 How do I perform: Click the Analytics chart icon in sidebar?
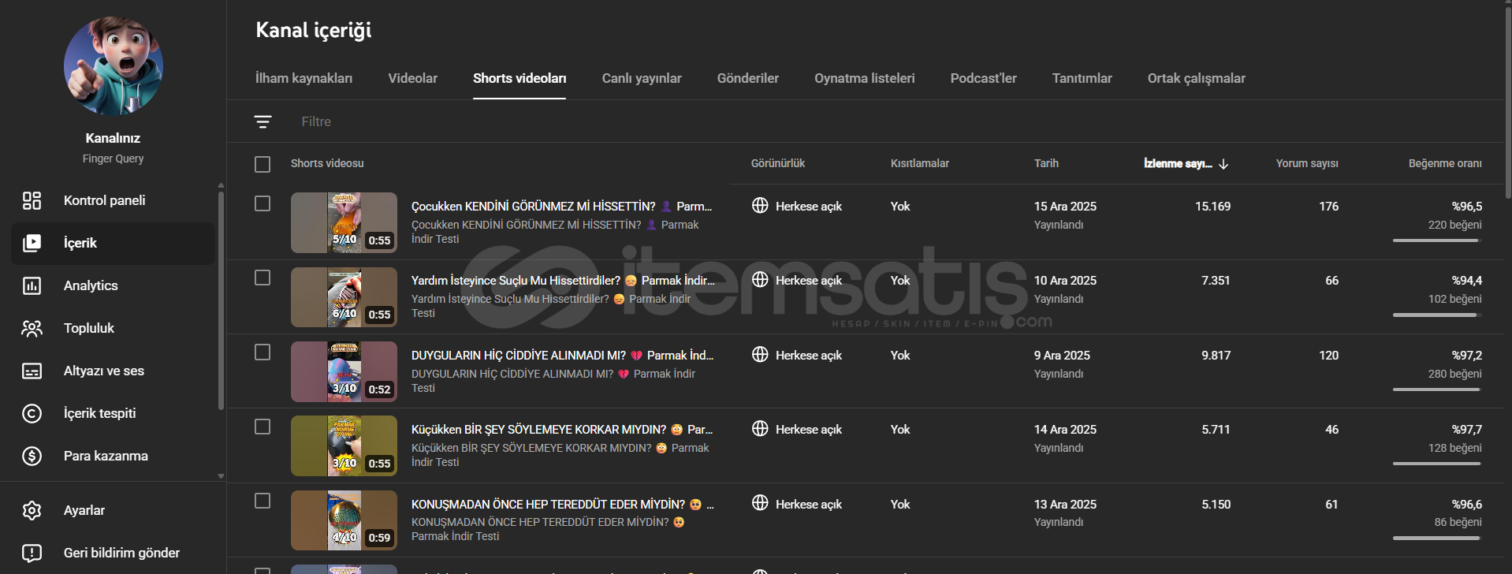tap(32, 285)
